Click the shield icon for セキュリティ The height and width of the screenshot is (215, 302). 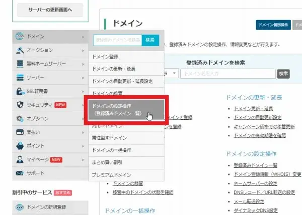click(x=20, y=105)
